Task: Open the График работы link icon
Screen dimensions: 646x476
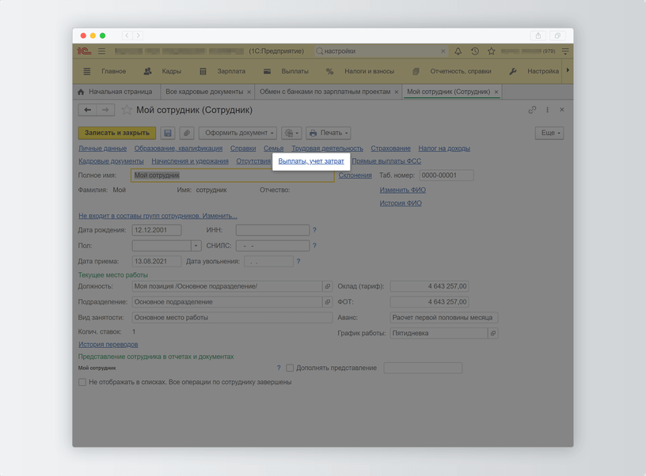Action: pyautogui.click(x=493, y=333)
